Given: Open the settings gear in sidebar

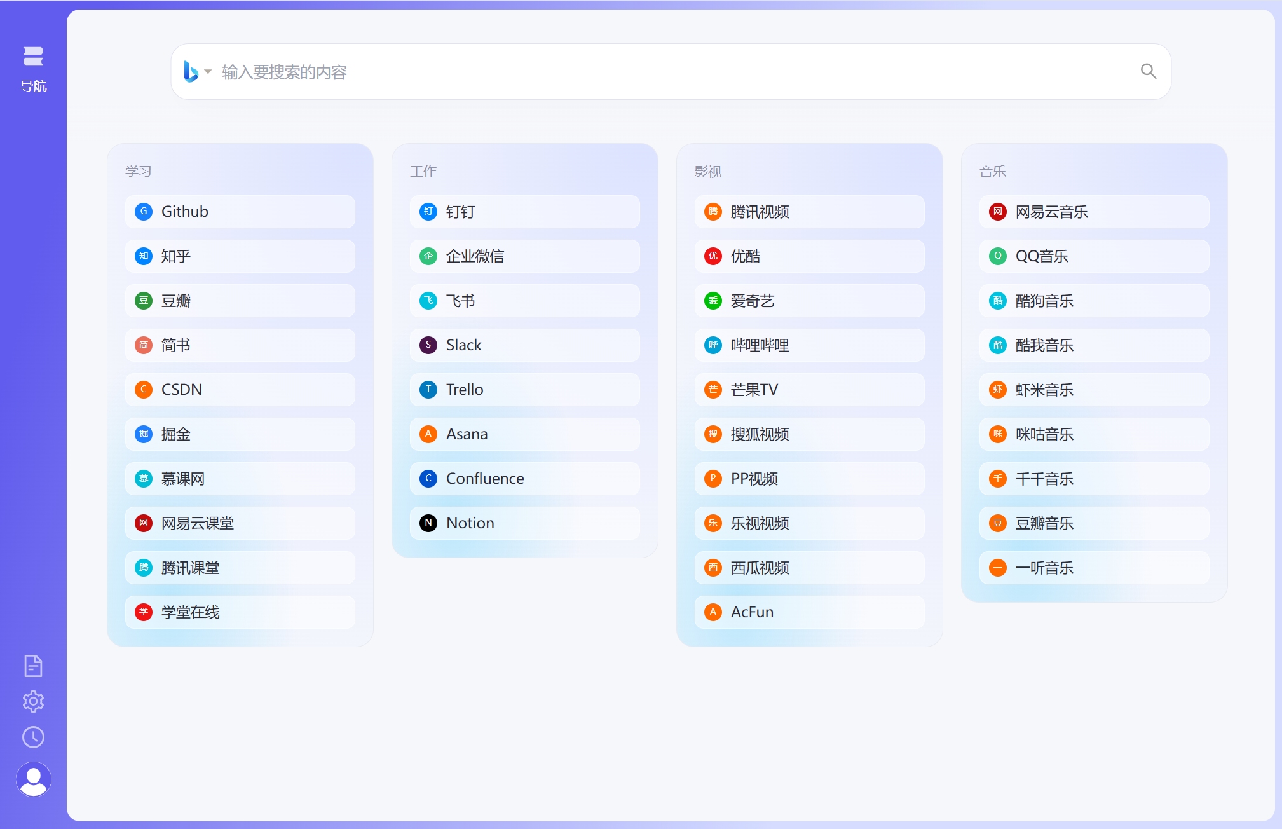Looking at the screenshot, I should (33, 701).
